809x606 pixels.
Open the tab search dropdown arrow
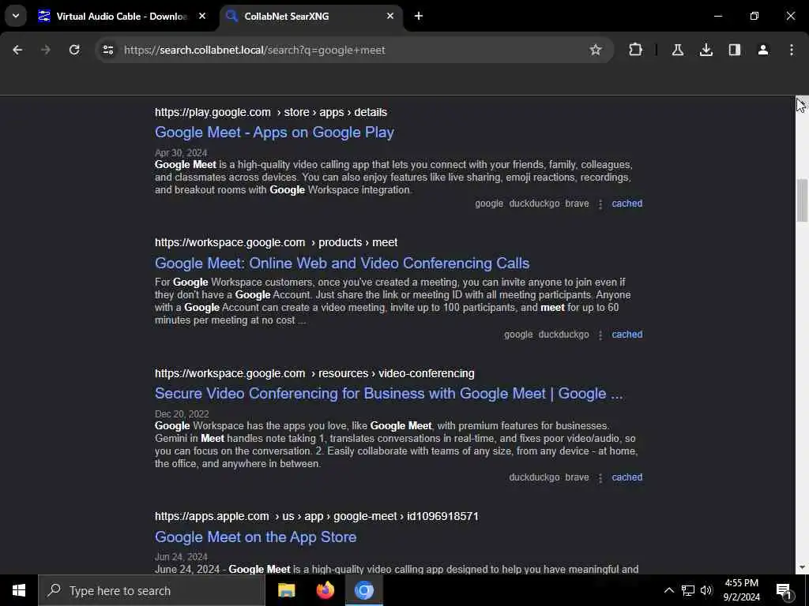pyautogui.click(x=16, y=16)
